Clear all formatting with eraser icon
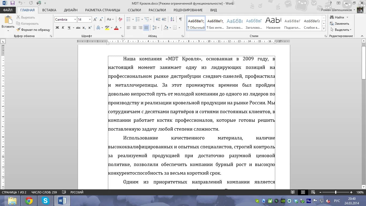The image size is (366, 206). click(121, 19)
